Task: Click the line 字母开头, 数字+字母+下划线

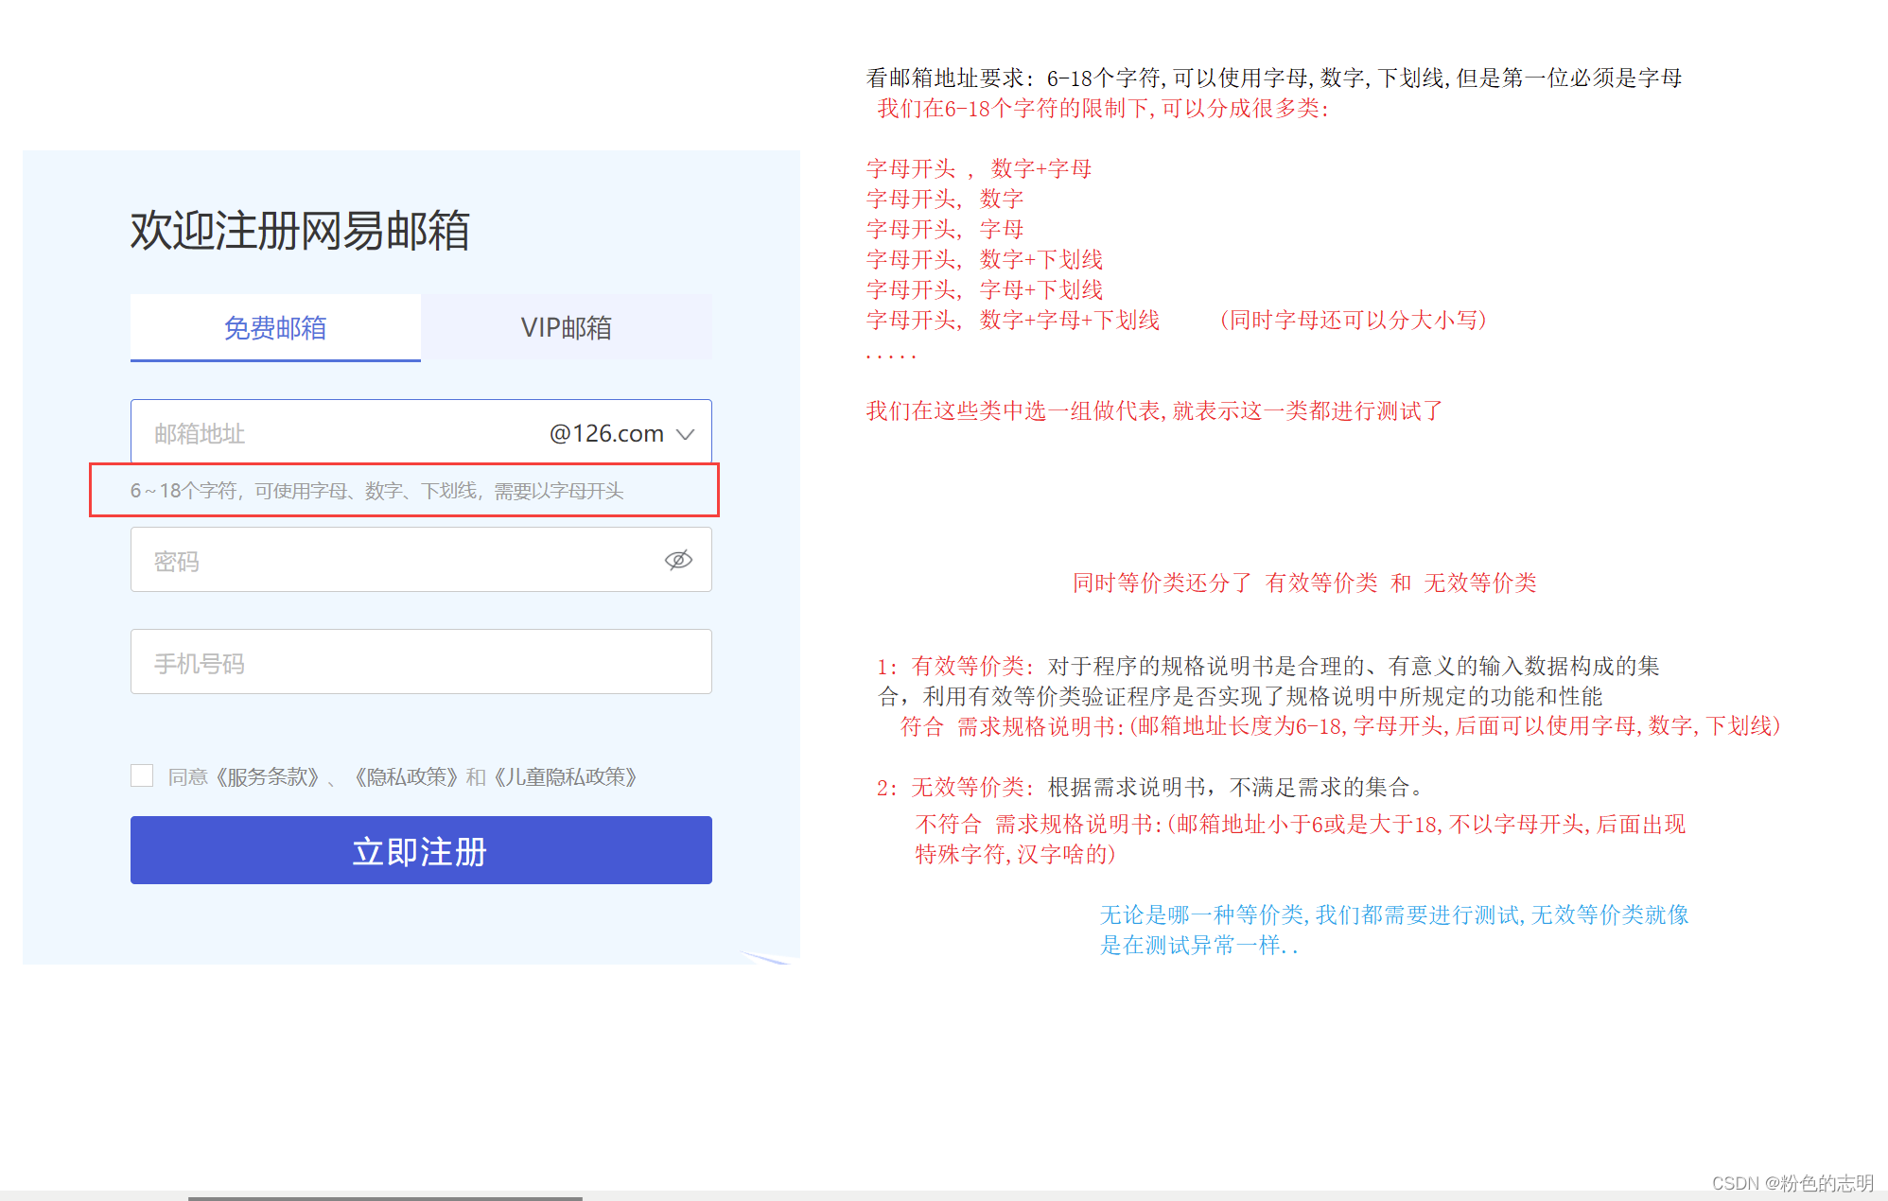Action: pos(1013,321)
